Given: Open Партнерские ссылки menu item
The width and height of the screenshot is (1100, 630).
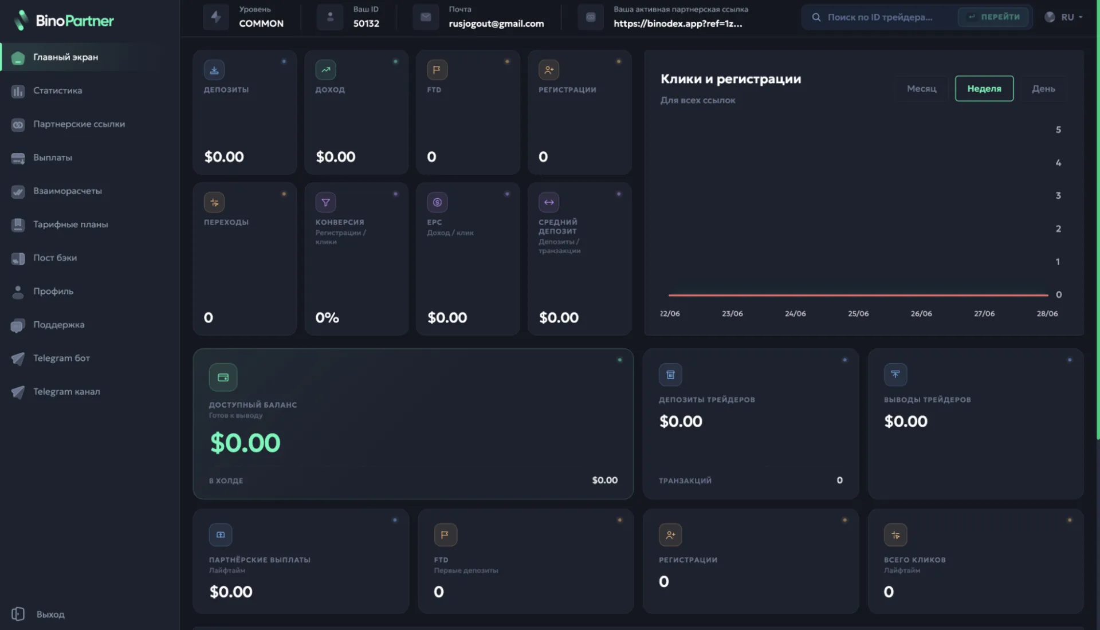Looking at the screenshot, I should point(78,124).
